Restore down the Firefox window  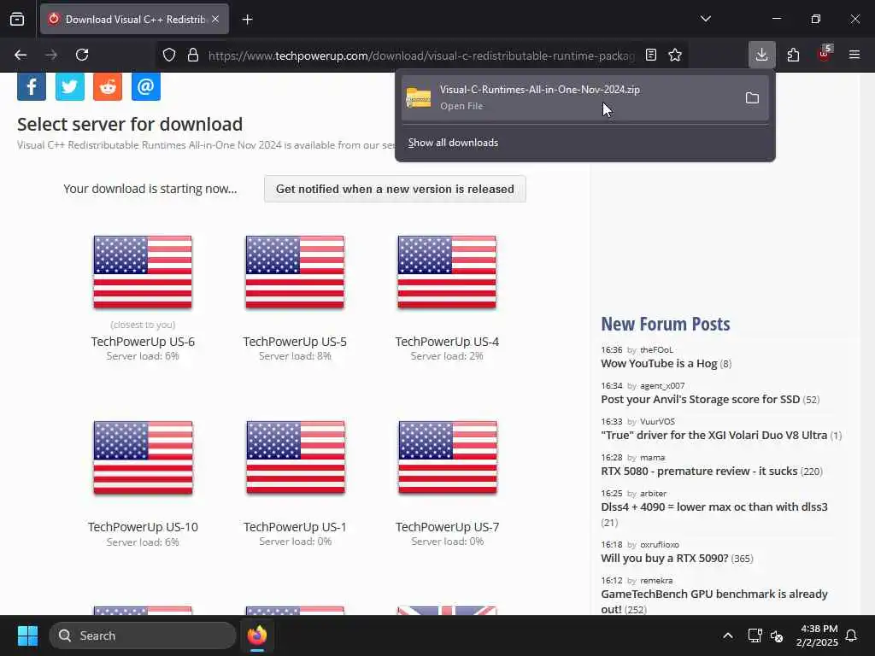(816, 19)
